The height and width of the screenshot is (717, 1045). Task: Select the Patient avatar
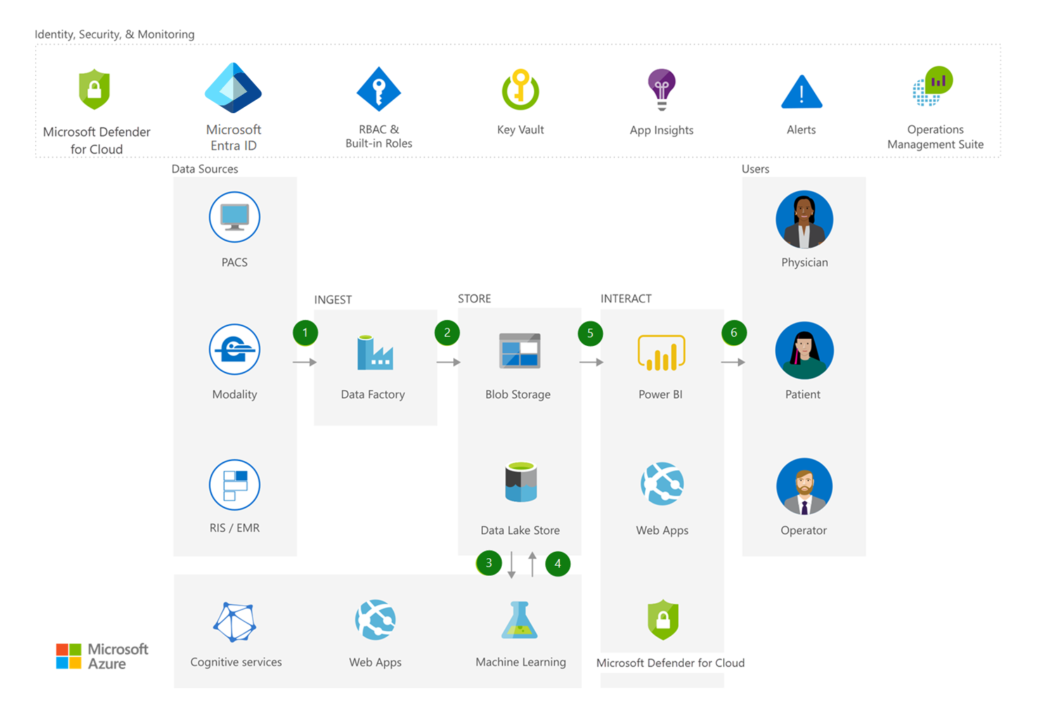[805, 351]
